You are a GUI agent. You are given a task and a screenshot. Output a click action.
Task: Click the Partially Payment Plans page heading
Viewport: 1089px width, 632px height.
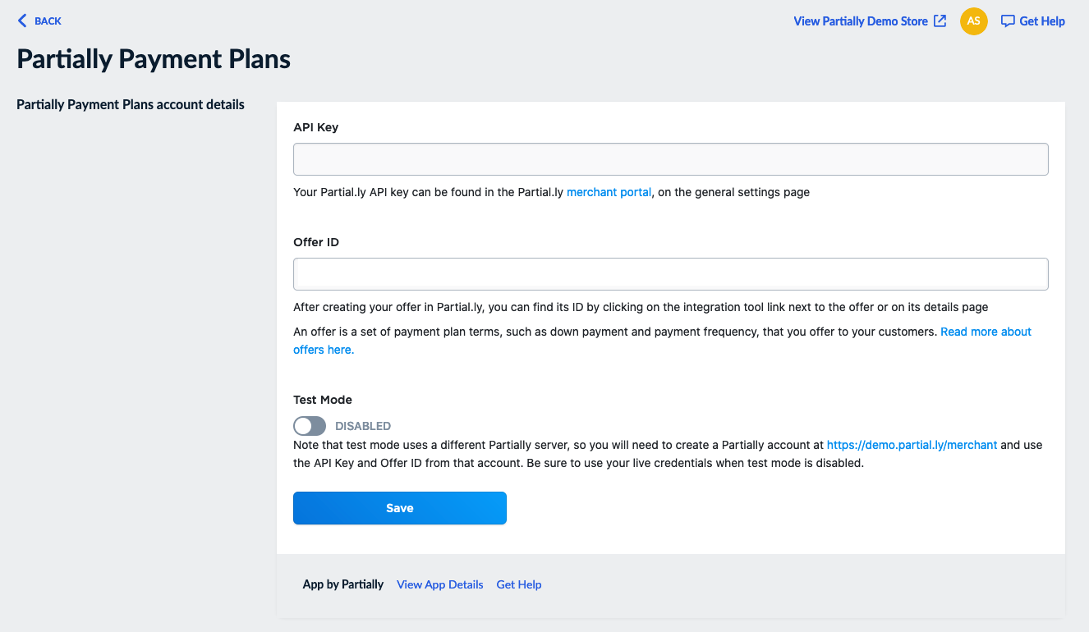(154, 59)
